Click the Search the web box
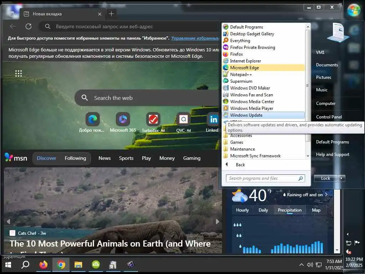This screenshot has height=274, width=365. [146, 98]
